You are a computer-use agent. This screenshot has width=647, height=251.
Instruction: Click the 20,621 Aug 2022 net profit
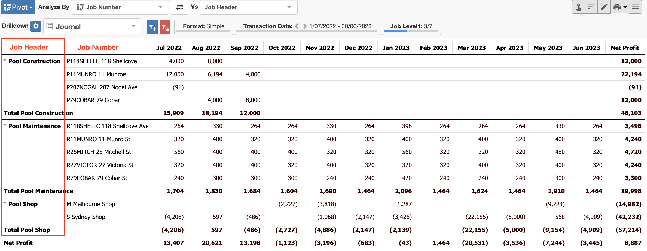pos(212,243)
